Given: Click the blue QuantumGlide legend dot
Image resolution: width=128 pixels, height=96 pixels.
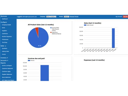Looking at the screenshot, I should 51,28.
